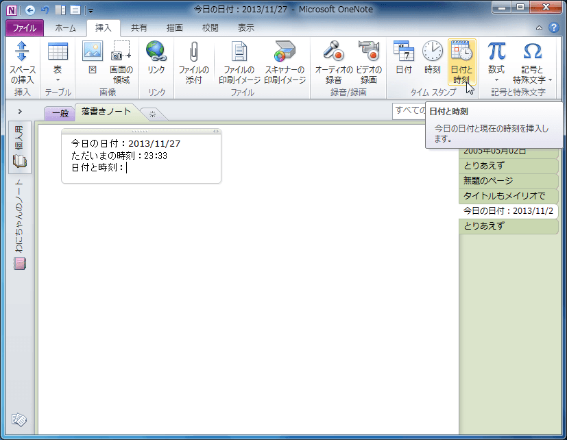
Task: Insert current time (時刻)
Action: point(433,58)
